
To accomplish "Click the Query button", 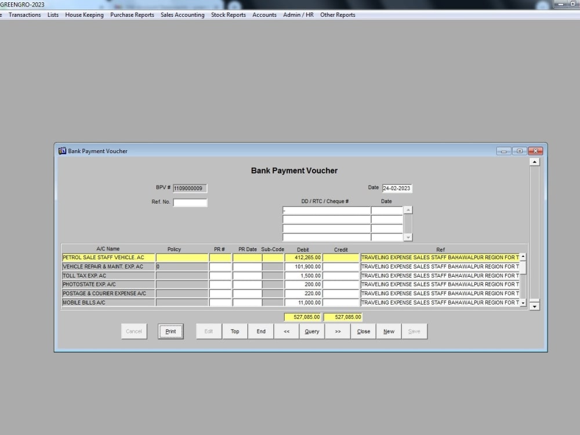I will pos(311,331).
